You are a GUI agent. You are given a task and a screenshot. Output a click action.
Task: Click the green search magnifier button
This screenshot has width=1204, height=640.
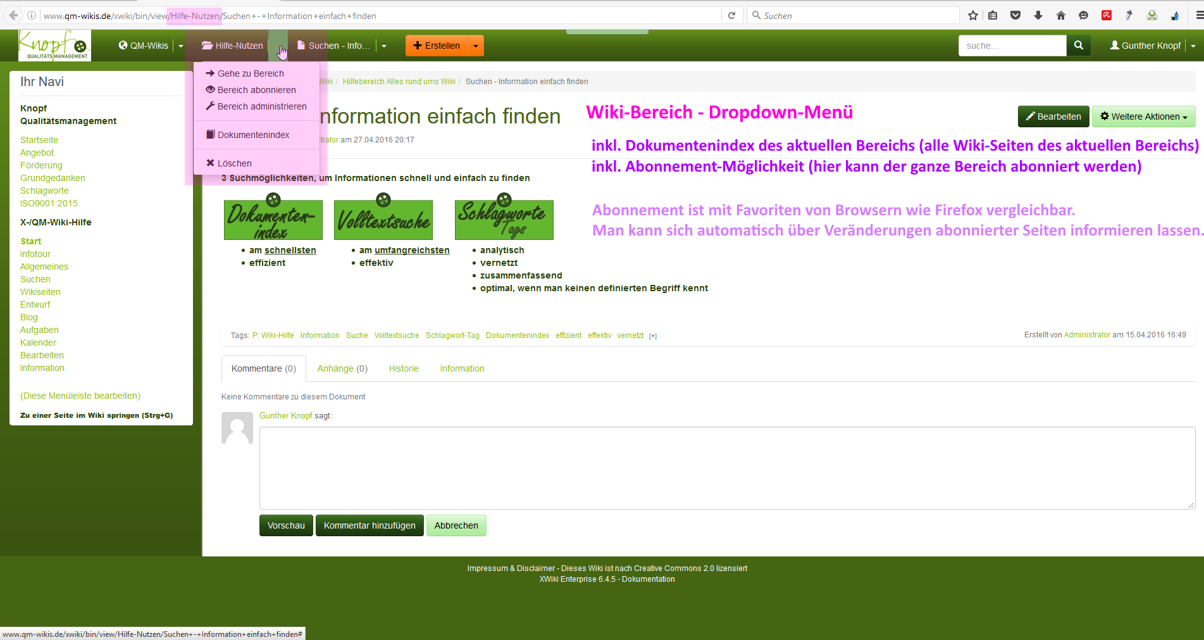[1078, 46]
